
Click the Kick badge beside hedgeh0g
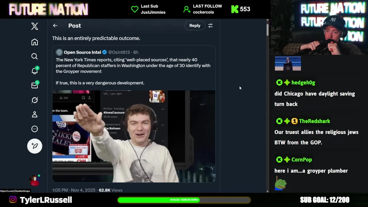(279, 83)
